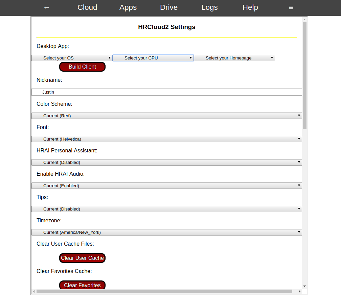Click the Nickname field containing Justin

[166, 92]
